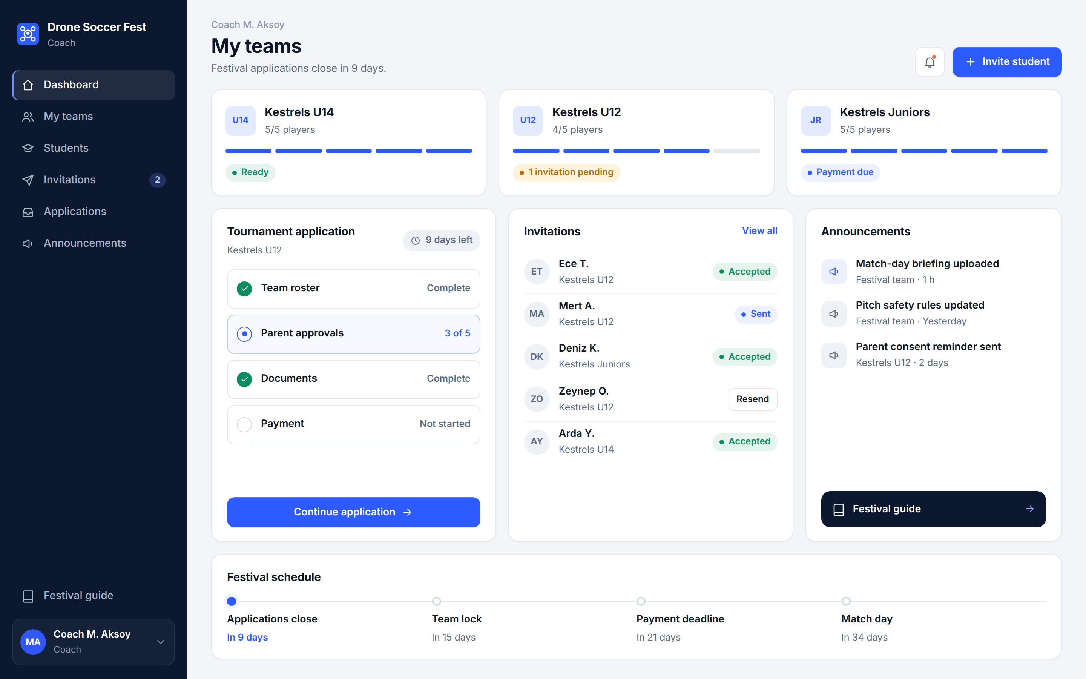
Task: Open the Festival guide dark button
Action: pos(933,509)
